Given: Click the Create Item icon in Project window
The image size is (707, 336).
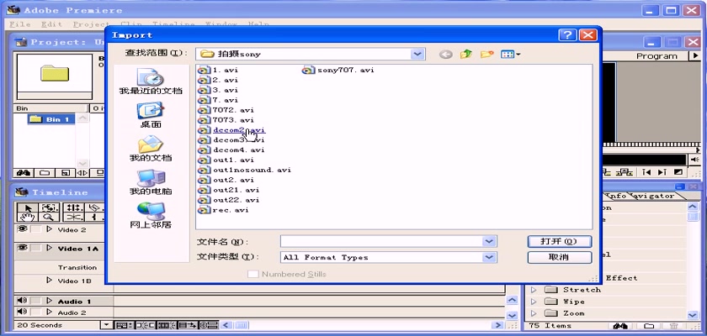Looking at the screenshot, I should [65, 173].
